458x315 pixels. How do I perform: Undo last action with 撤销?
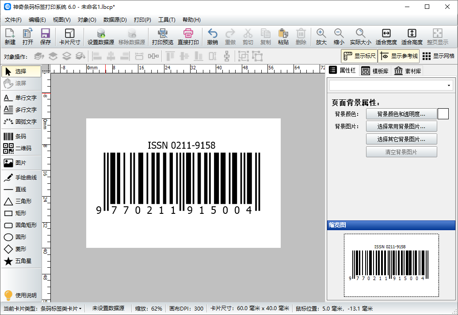pyautogui.click(x=212, y=37)
